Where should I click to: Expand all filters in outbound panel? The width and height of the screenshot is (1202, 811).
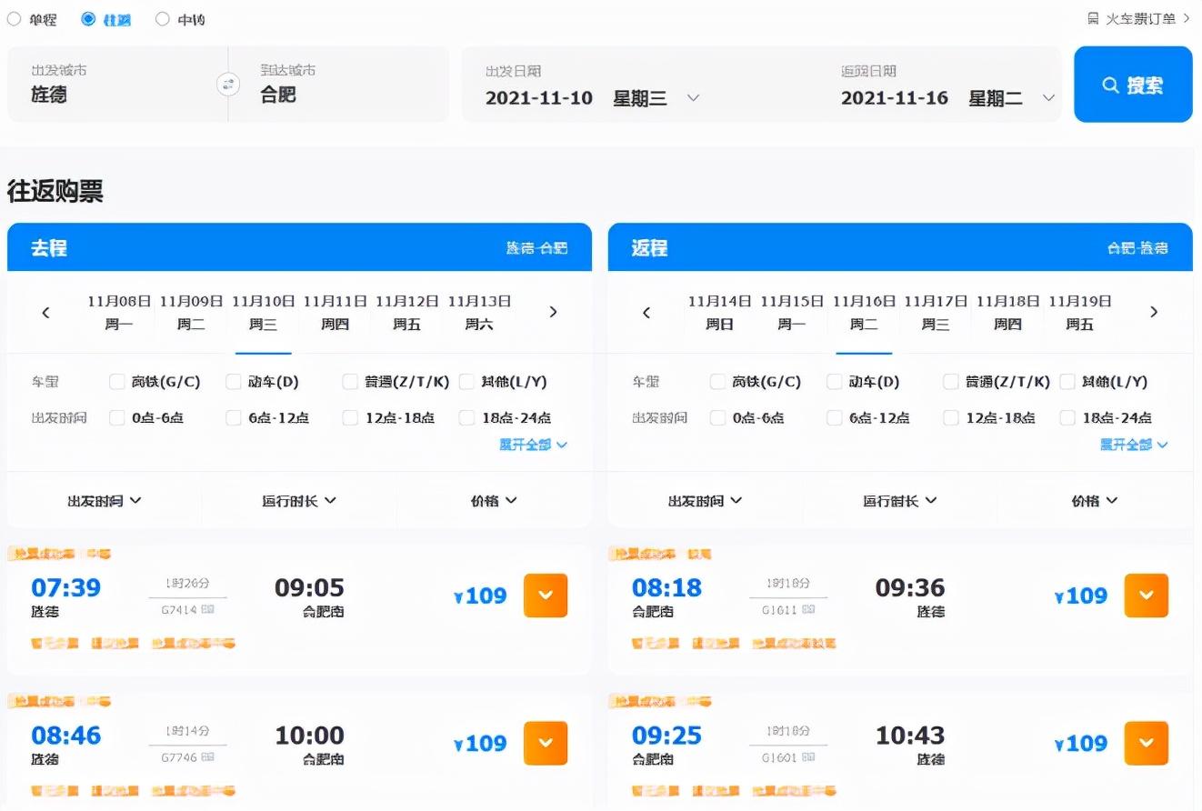(533, 445)
